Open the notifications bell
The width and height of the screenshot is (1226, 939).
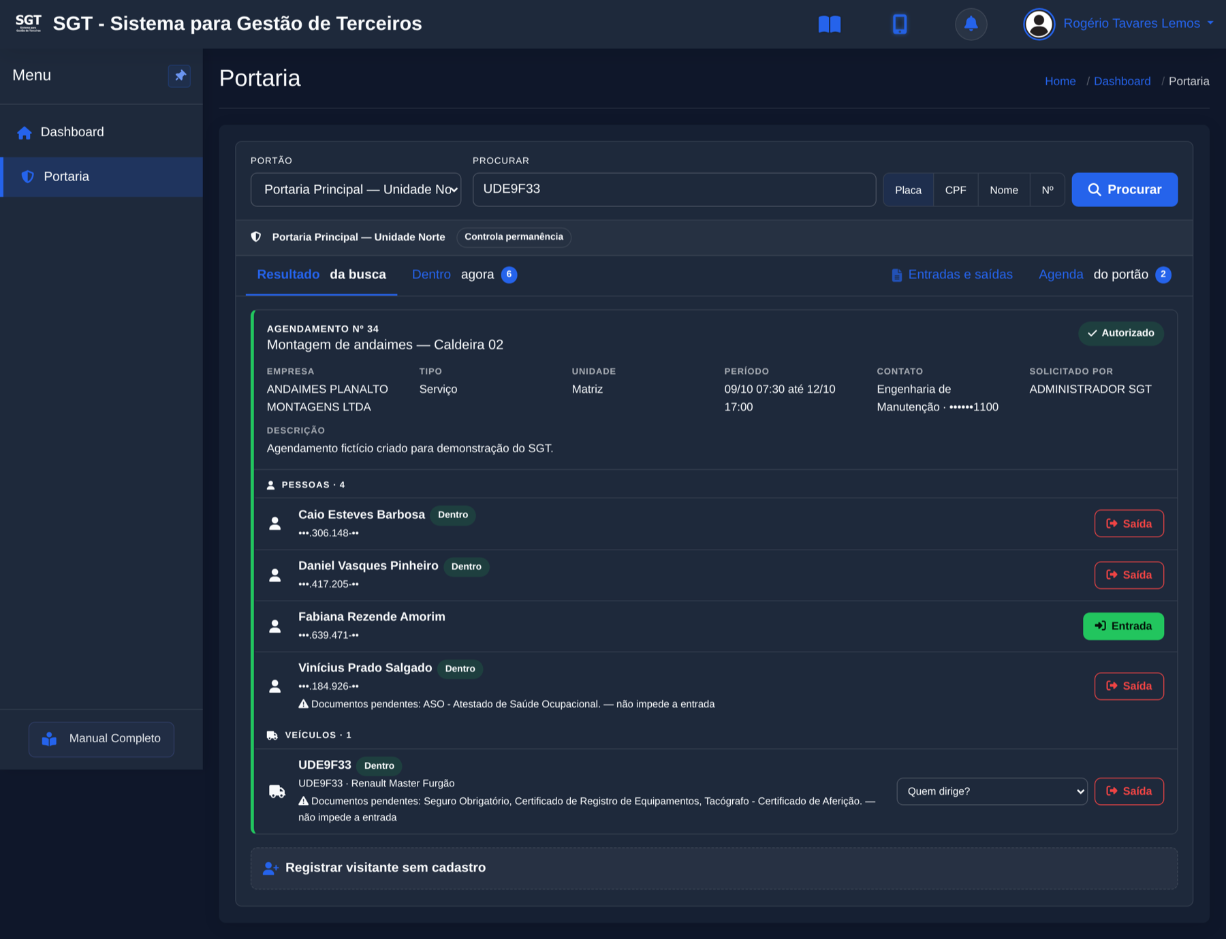click(971, 24)
